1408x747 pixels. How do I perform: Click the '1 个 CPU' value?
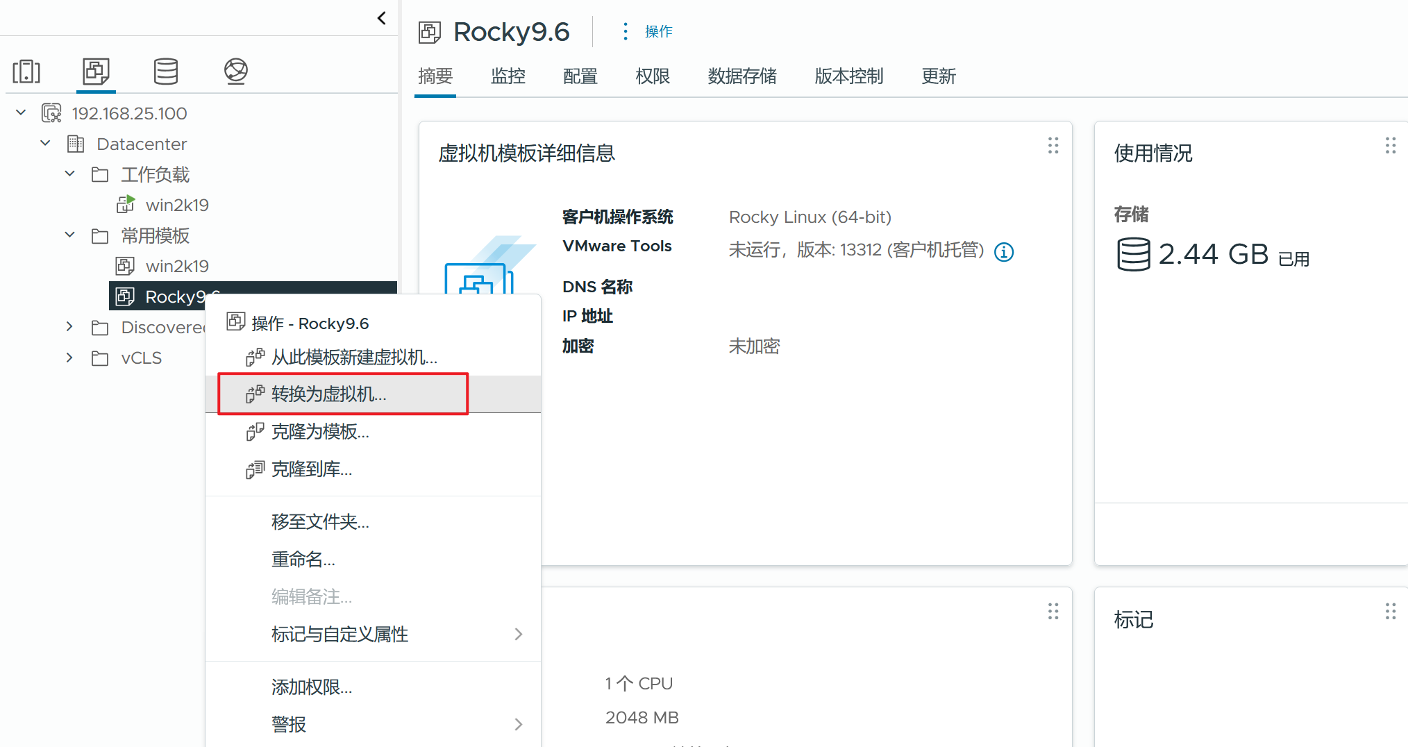coord(639,684)
